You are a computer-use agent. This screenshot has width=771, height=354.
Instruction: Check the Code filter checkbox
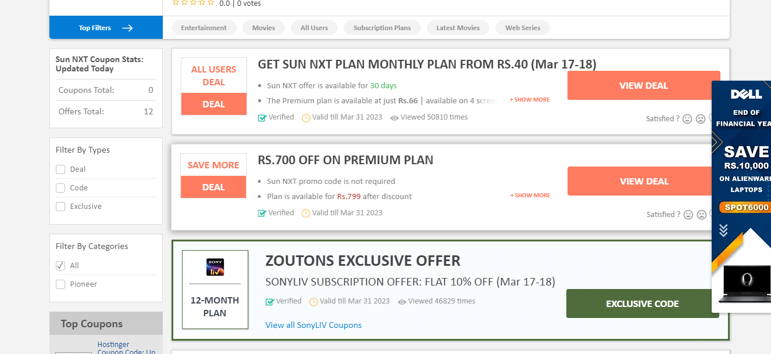point(60,188)
